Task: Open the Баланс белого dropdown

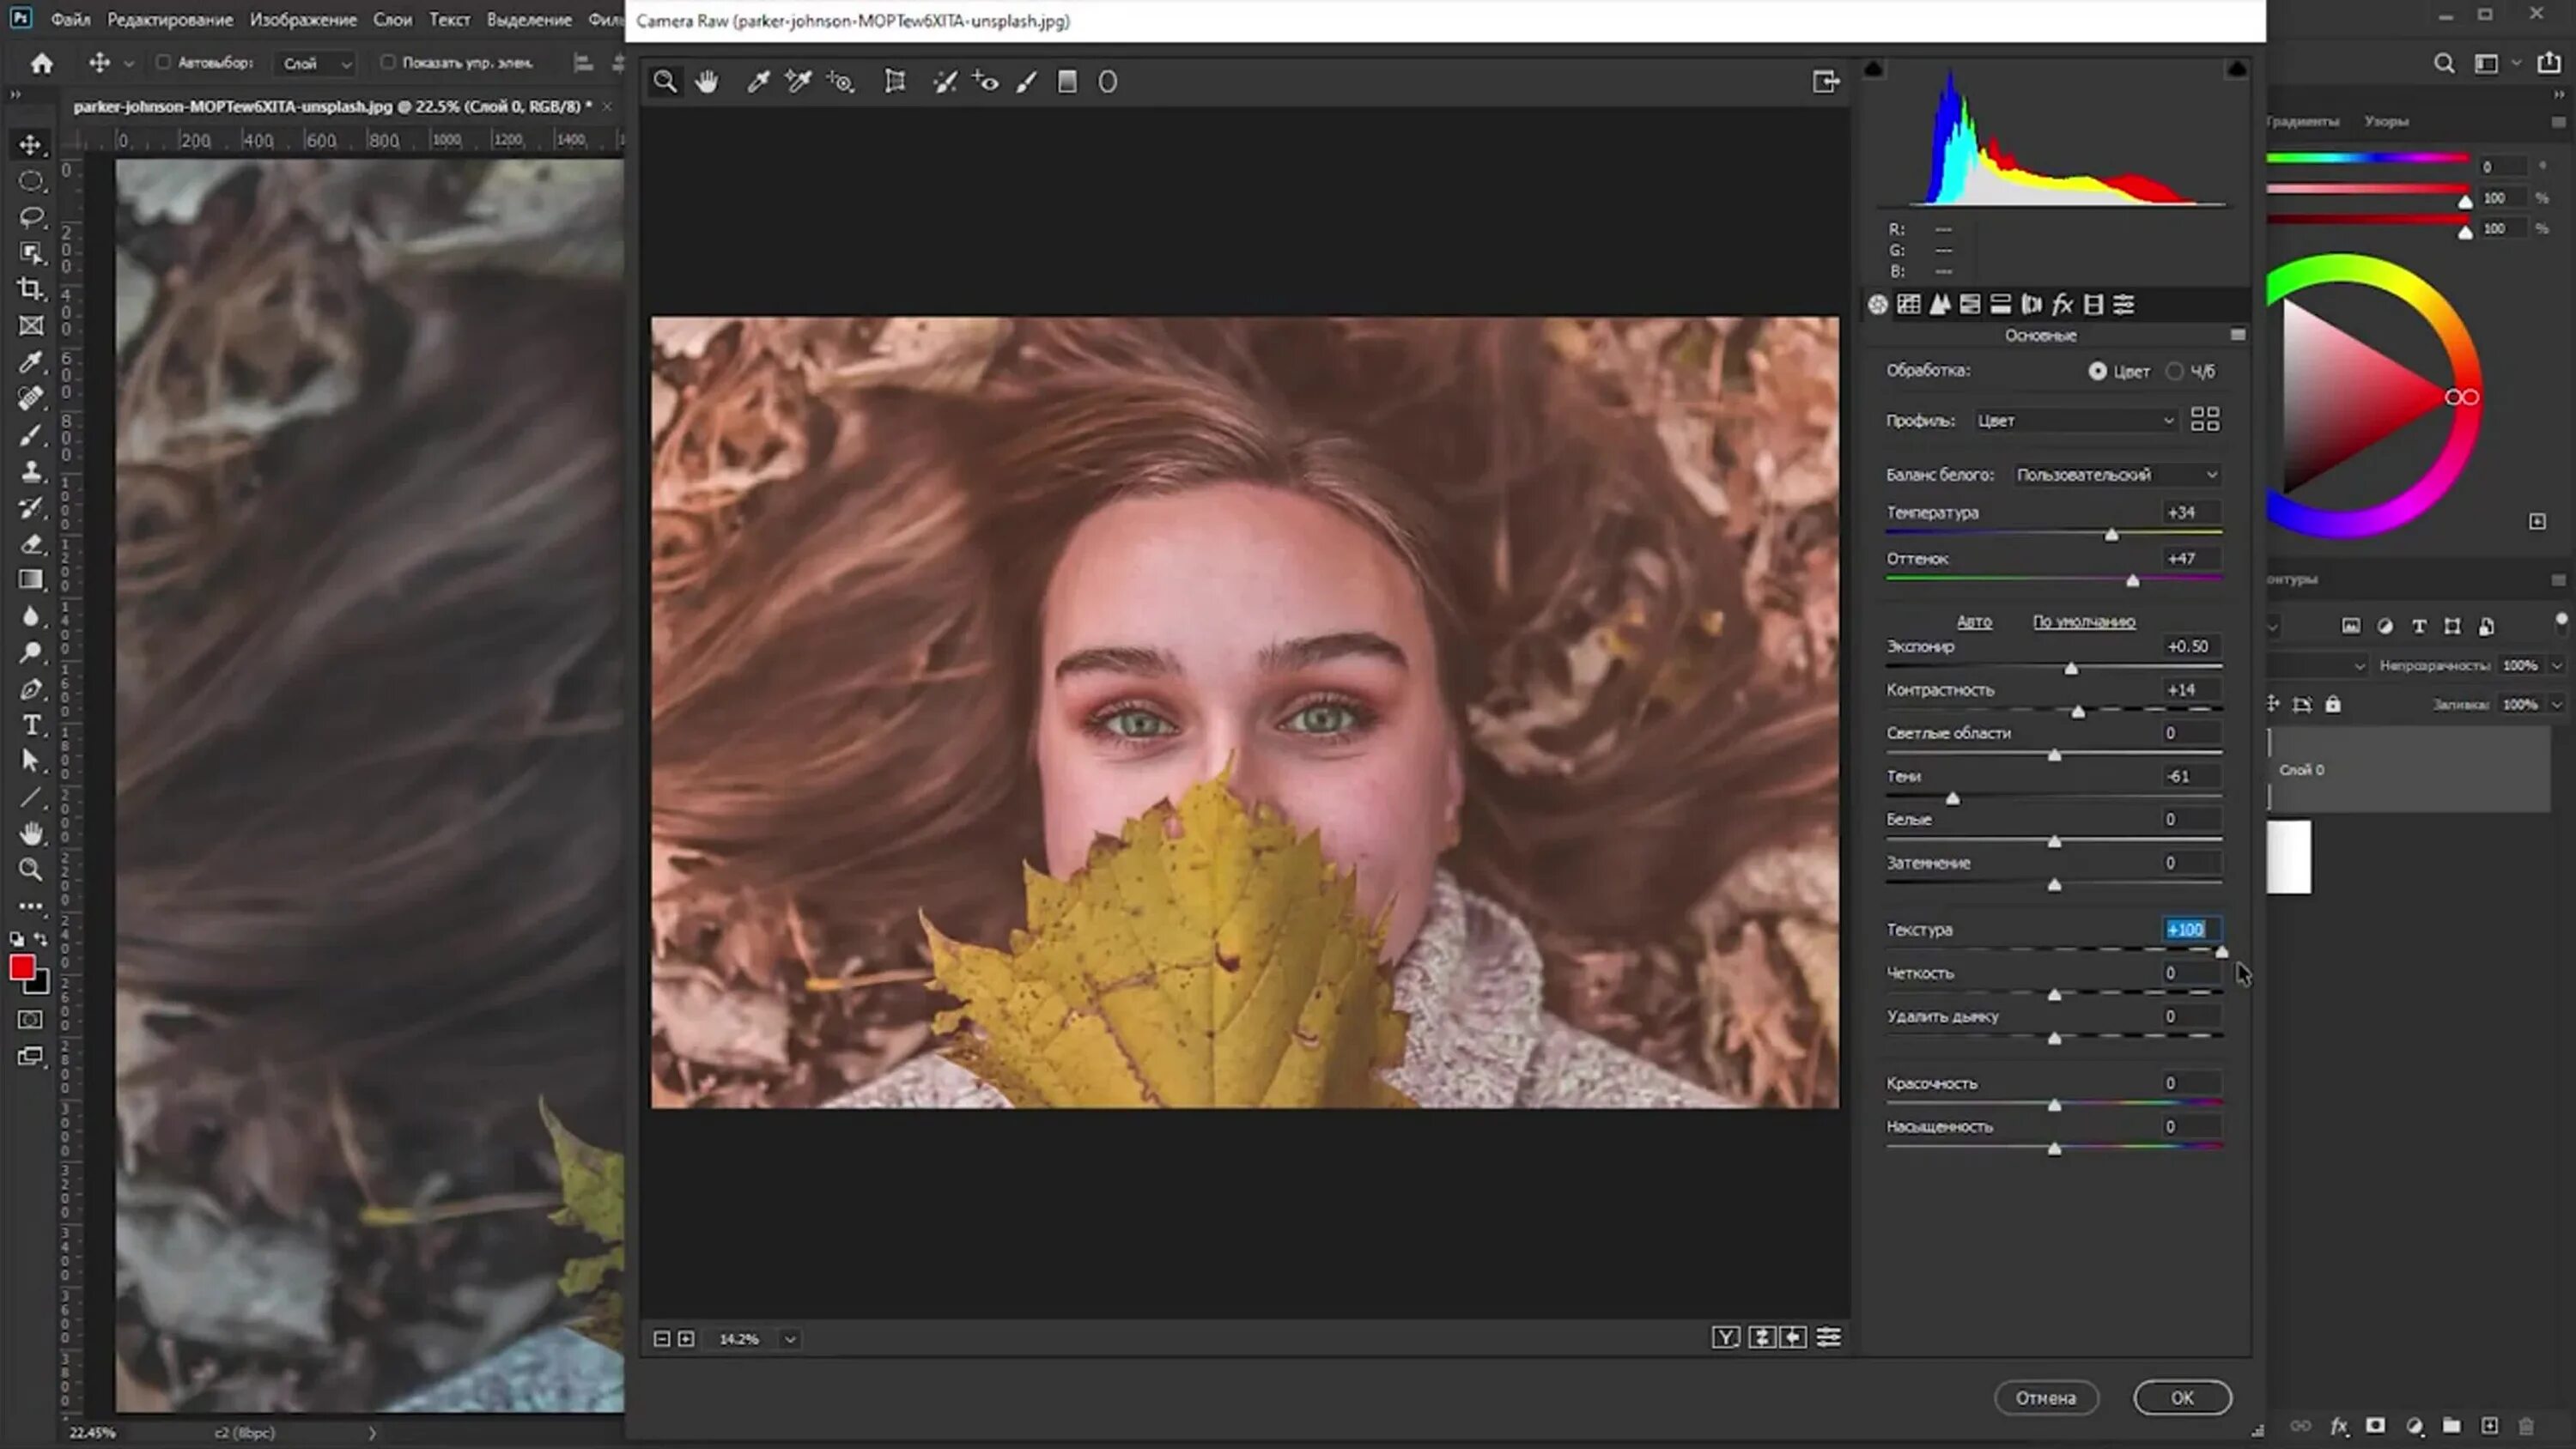Action: coord(2116,475)
